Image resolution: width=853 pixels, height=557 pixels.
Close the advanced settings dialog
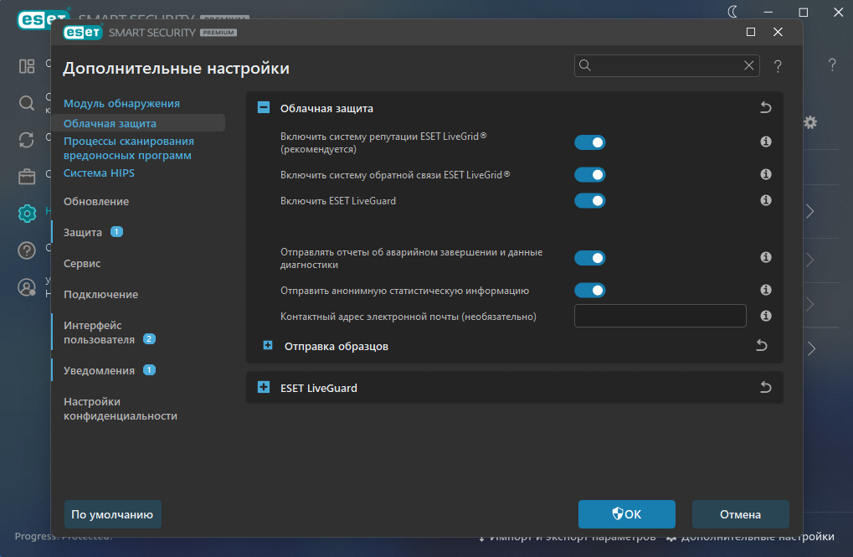pos(778,32)
